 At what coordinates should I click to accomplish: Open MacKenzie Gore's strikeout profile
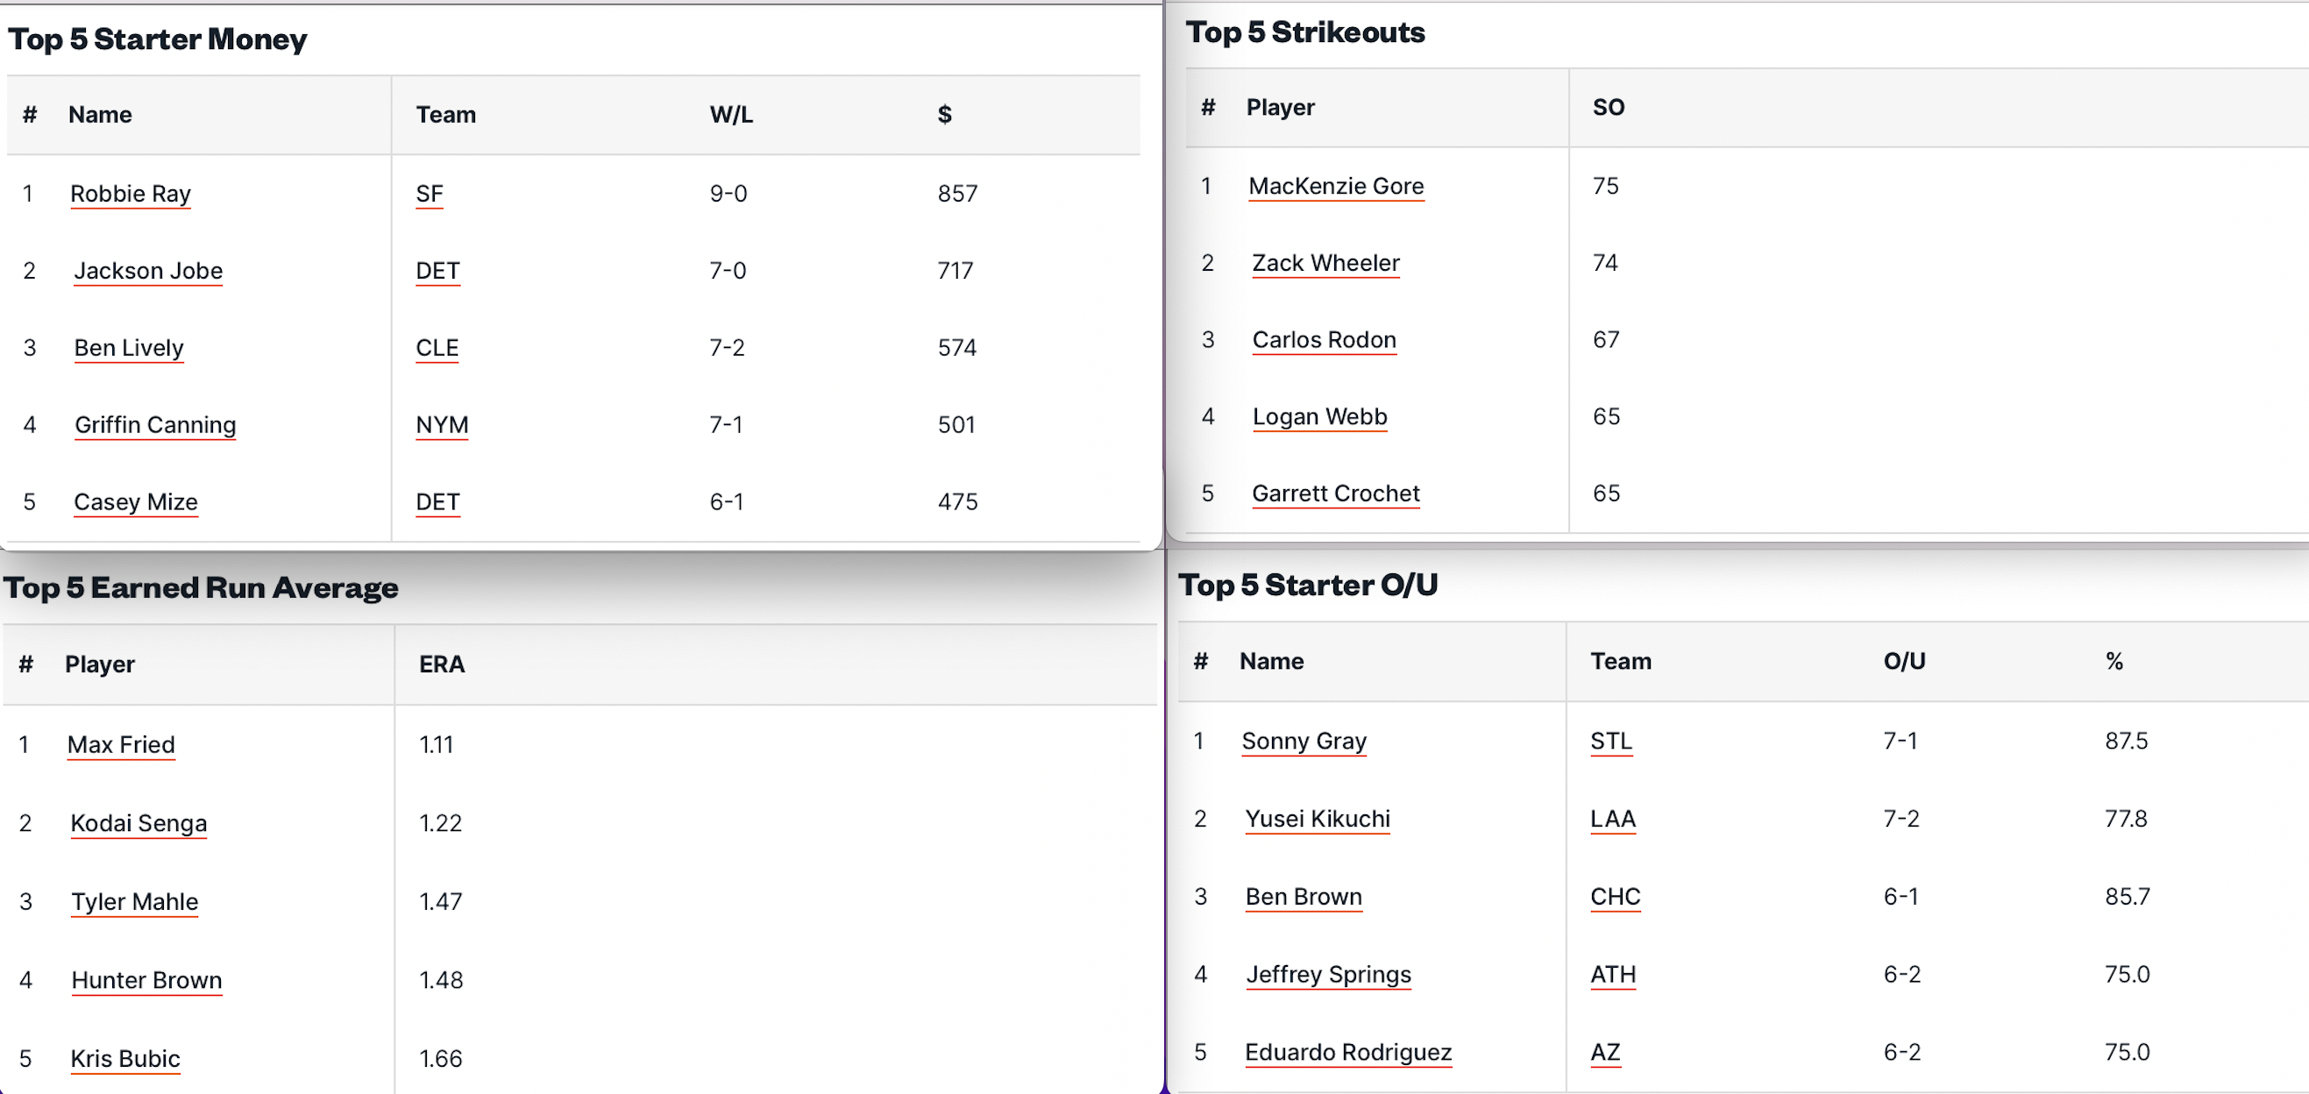click(x=1335, y=187)
